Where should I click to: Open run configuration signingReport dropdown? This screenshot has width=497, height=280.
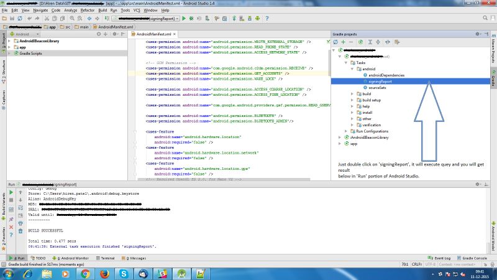(146, 19)
